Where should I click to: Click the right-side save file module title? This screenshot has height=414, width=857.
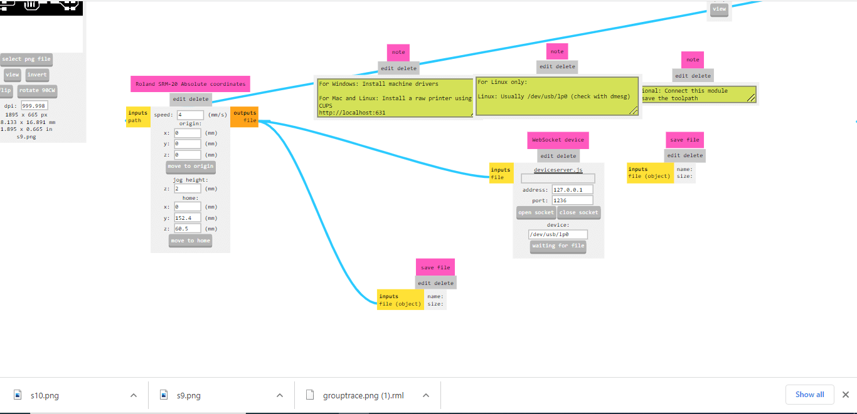point(684,140)
